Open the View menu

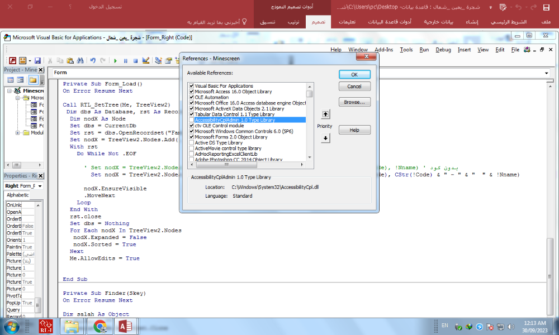483,50
